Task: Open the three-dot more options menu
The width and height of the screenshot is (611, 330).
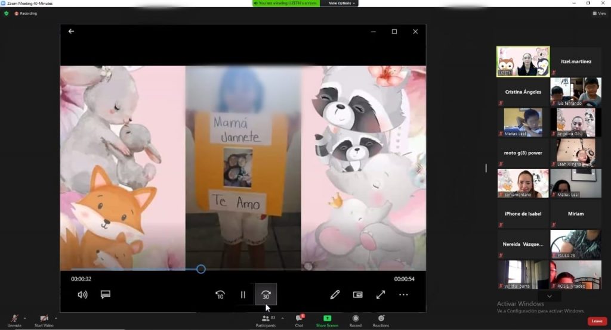Action: 404,295
